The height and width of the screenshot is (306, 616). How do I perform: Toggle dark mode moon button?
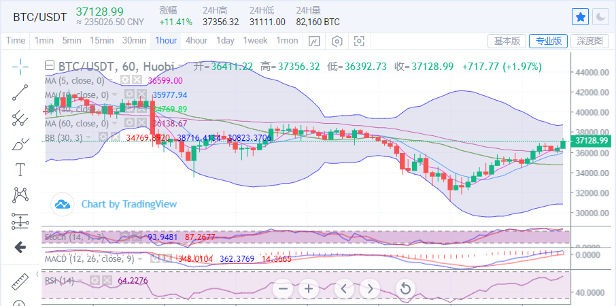point(600,16)
